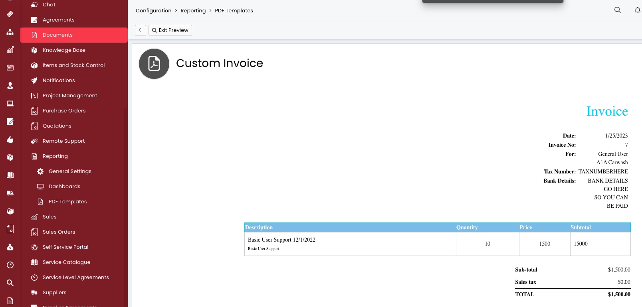Click the thumbs-up icon in left rail
This screenshot has width=642, height=307.
click(10, 140)
